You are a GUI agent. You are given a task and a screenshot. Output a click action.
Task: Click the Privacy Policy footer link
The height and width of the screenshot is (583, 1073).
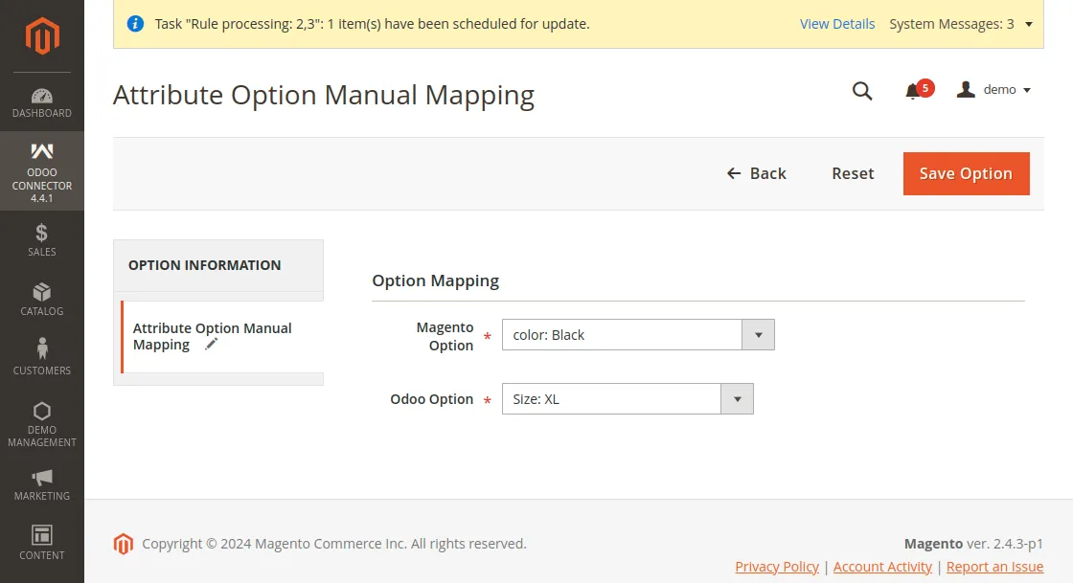tap(777, 567)
